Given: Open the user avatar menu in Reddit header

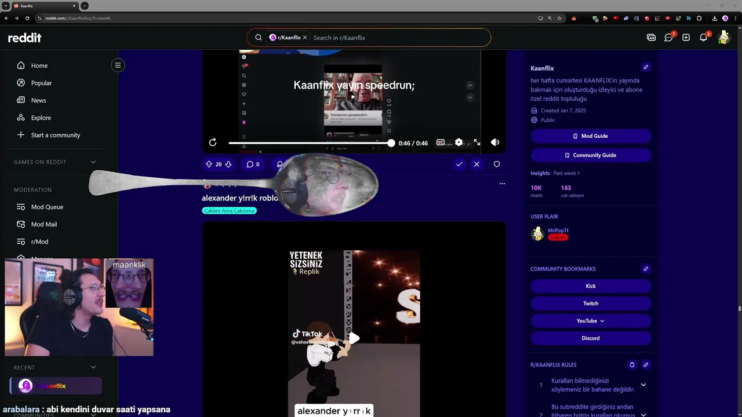Looking at the screenshot, I should pyautogui.click(x=723, y=38).
